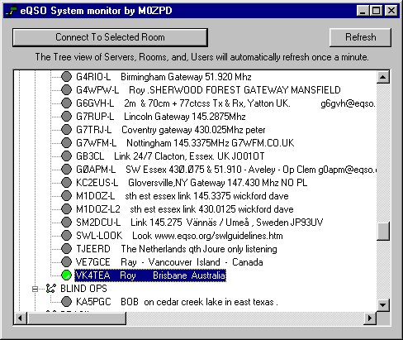Select highlighted VK4TEA Roy Brisbane Australia
Screen dimensions: 403x340
click(x=150, y=275)
